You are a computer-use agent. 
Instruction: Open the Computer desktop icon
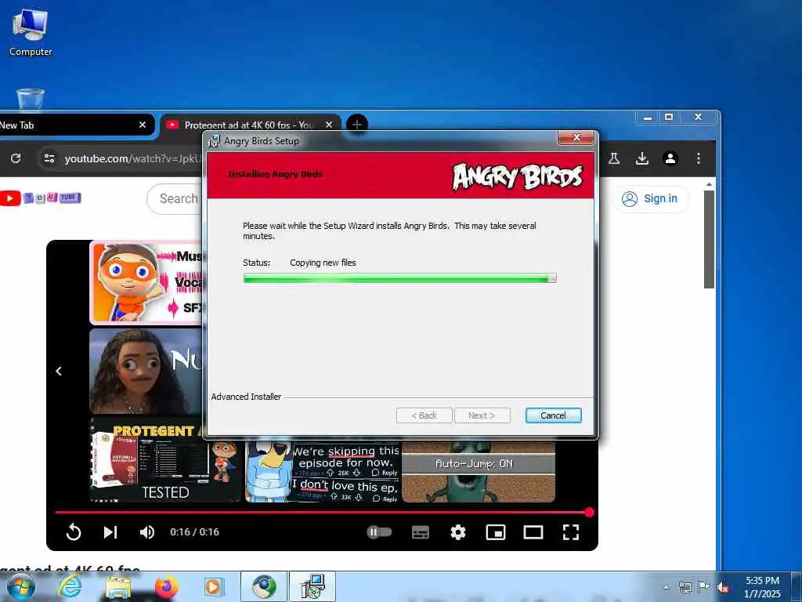tap(31, 33)
